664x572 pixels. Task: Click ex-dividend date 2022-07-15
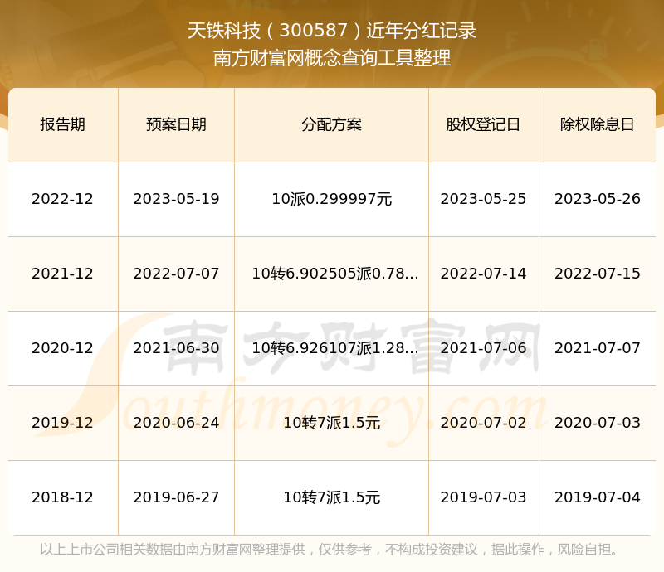tap(597, 274)
